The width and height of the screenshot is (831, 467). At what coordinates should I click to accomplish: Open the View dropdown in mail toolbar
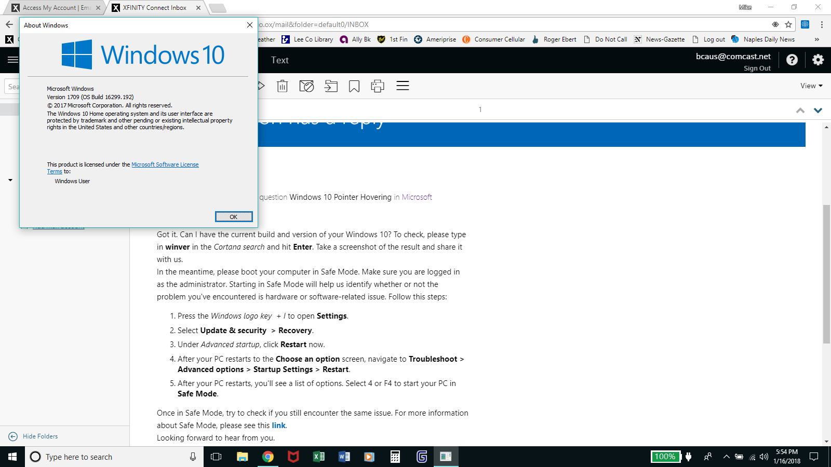811,86
